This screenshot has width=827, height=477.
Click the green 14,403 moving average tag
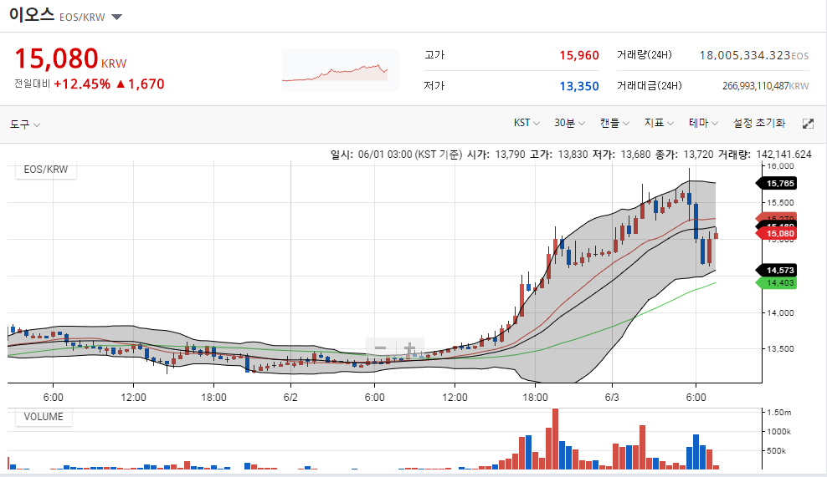coord(777,282)
